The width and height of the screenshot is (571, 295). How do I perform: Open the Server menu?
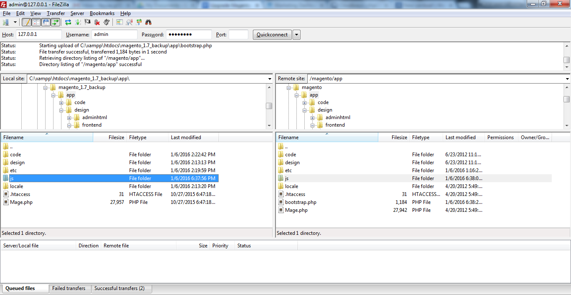[77, 13]
